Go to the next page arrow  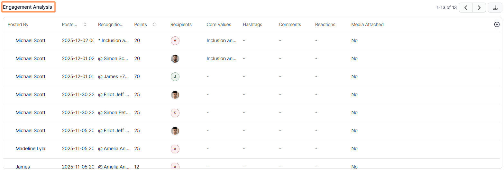(x=479, y=7)
